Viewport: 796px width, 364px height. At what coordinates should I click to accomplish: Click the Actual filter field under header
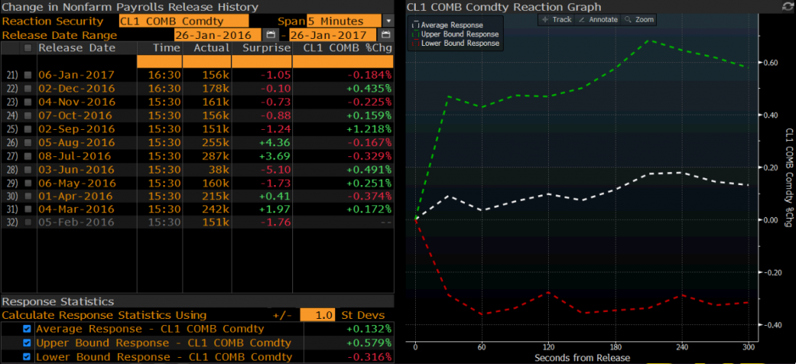click(x=207, y=61)
